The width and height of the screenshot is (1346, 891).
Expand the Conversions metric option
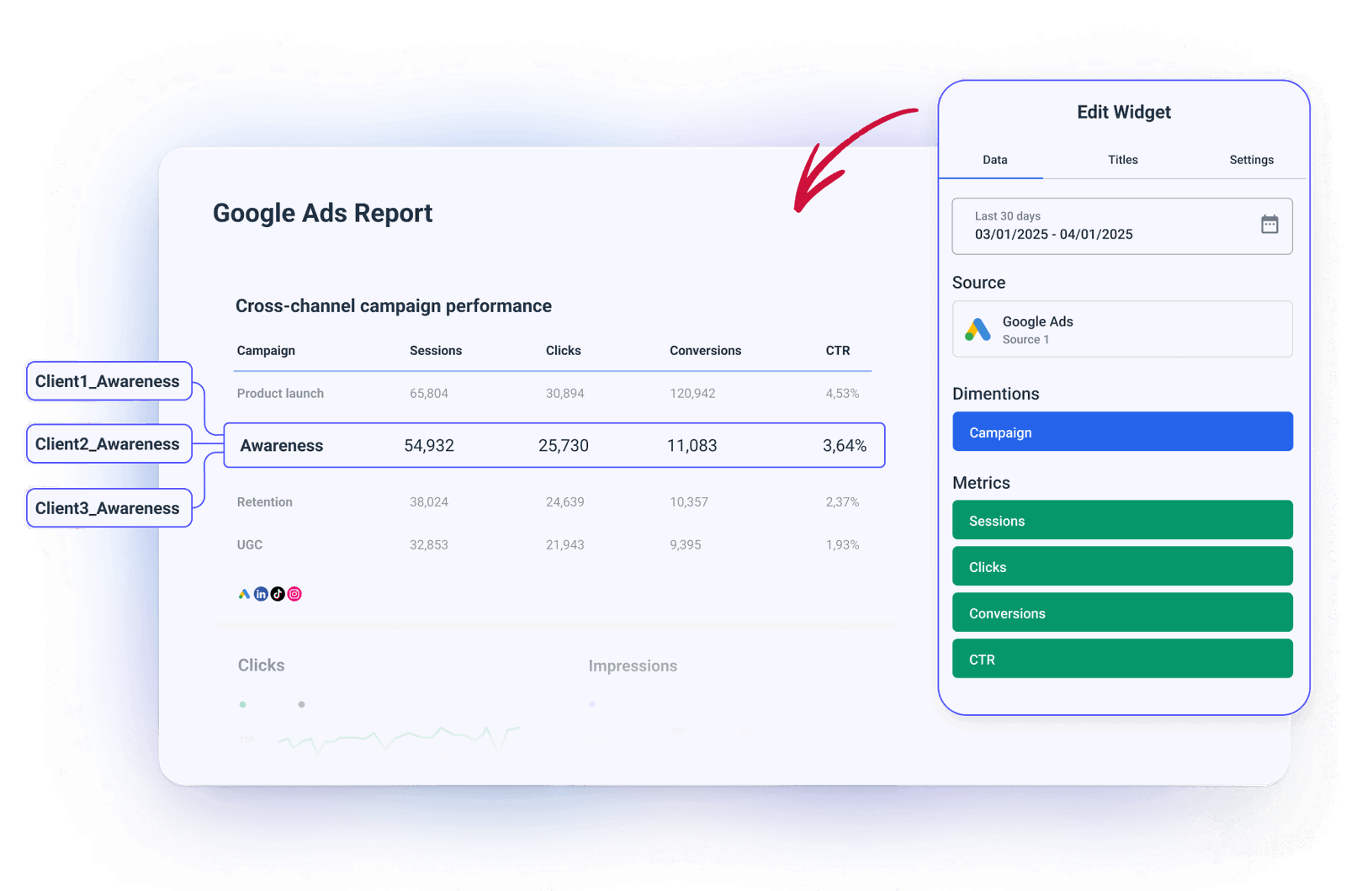point(1122,613)
